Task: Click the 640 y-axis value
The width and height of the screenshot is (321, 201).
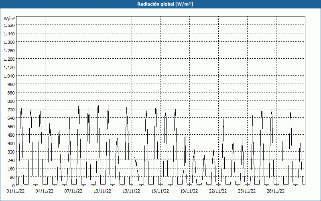Action: pyautogui.click(x=11, y=118)
